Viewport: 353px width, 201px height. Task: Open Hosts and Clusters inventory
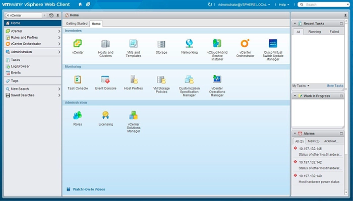click(105, 44)
